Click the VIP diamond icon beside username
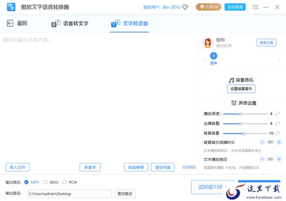 pyautogui.click(x=185, y=7)
